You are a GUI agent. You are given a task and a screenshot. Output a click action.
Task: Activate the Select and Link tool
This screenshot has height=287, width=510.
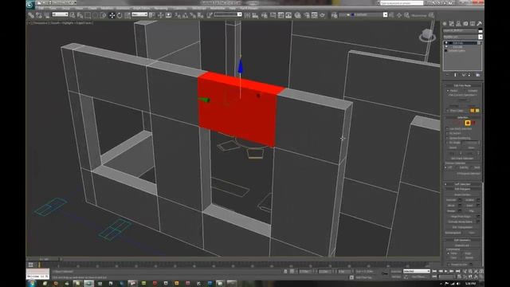point(31,15)
